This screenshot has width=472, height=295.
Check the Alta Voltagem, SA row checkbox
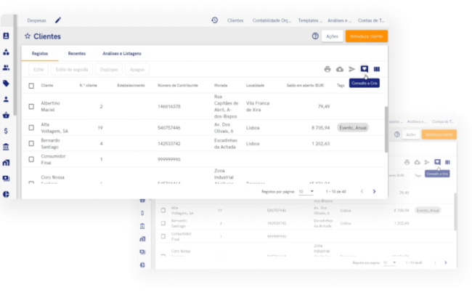tap(31, 128)
